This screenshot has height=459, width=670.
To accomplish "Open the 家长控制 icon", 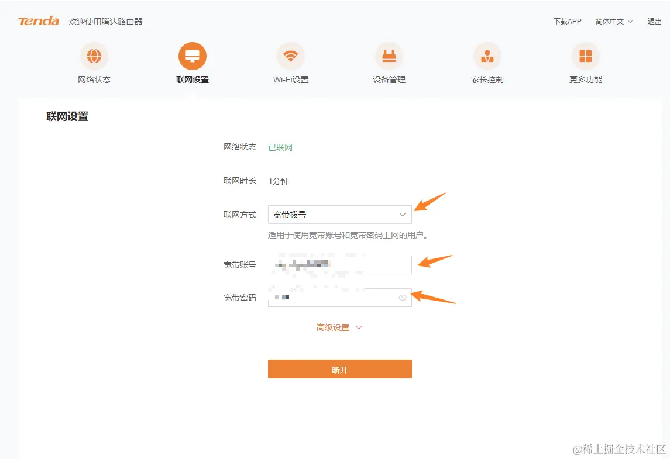I will tap(487, 56).
